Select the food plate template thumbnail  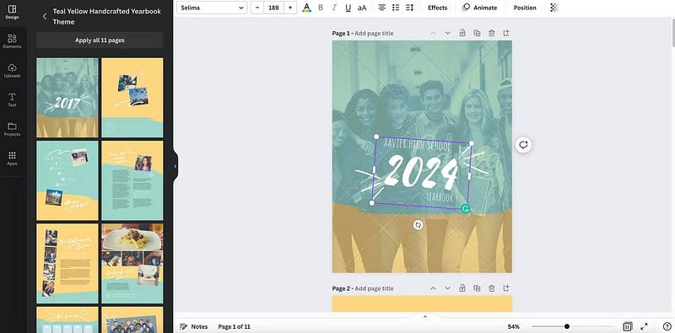pyautogui.click(x=132, y=263)
